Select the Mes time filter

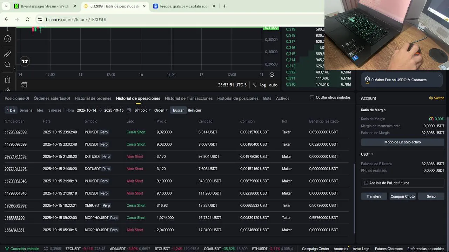pos(40,110)
